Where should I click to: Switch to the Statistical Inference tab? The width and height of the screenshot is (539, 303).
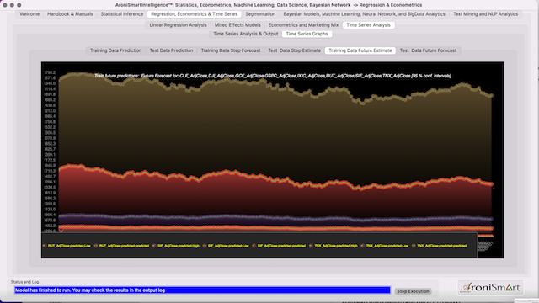(x=121, y=14)
